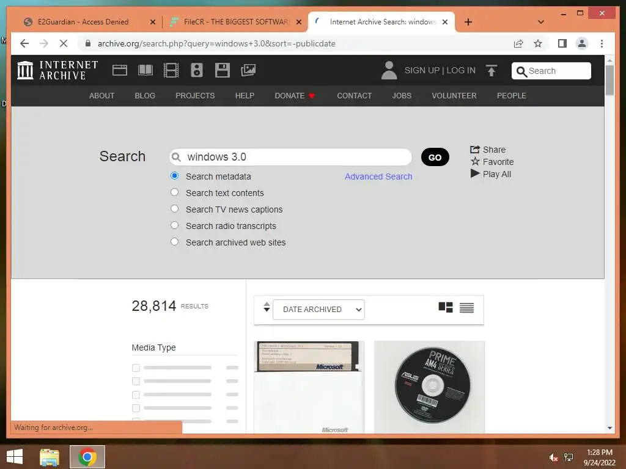This screenshot has width=626, height=469.
Task: Bookmark this page with star
Action: point(538,43)
